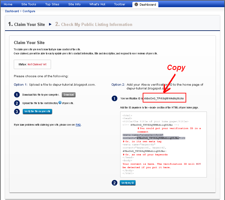
Task: Click Verify the file on your site button
Action: [x=37, y=111]
